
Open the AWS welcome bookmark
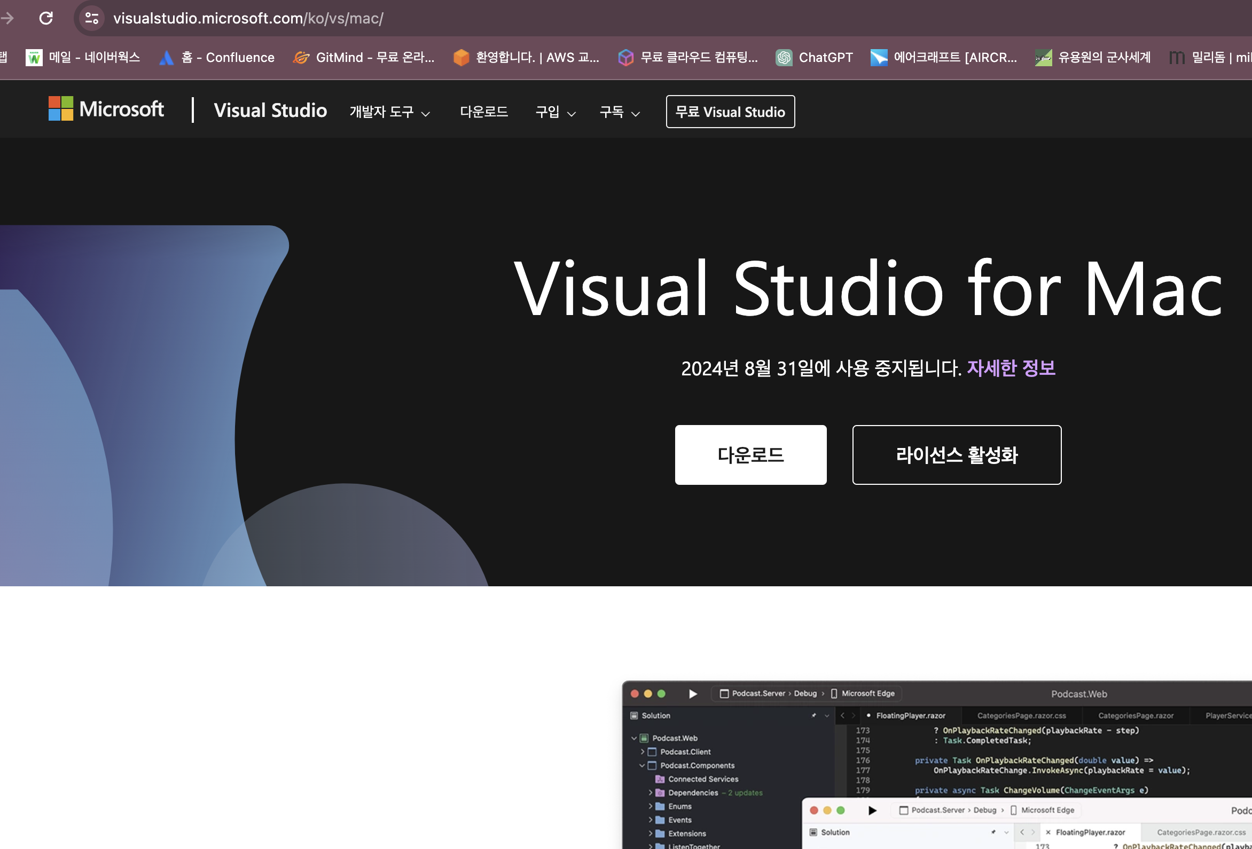[x=526, y=58]
